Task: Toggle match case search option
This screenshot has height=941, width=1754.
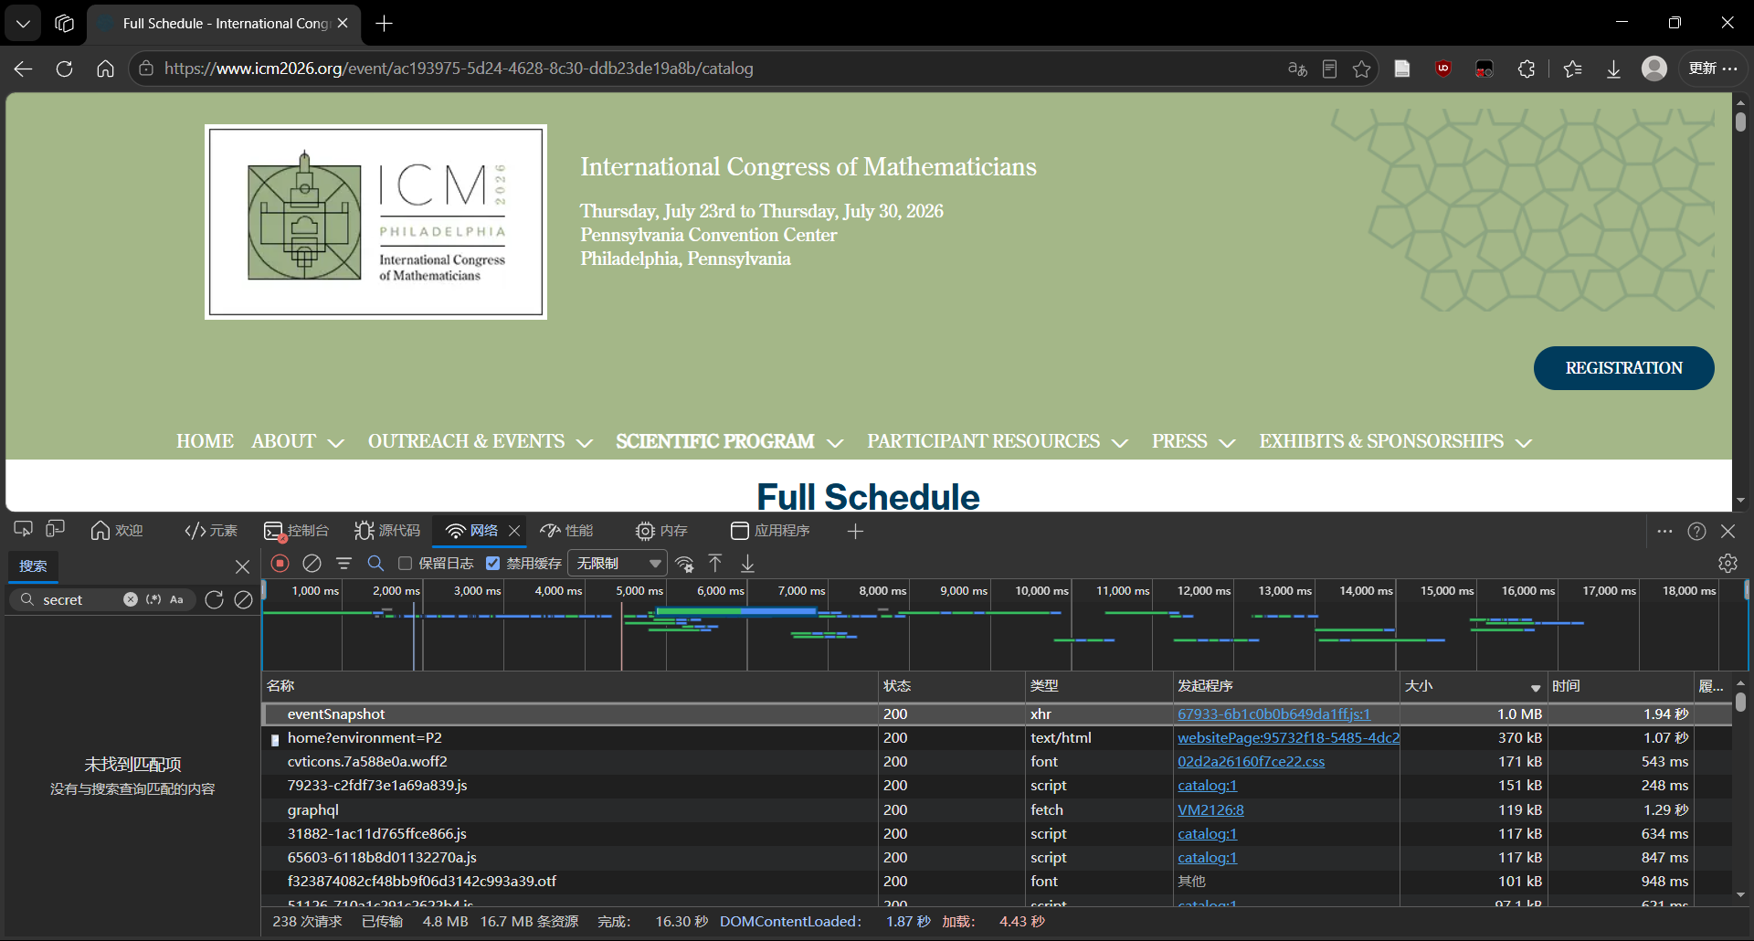Action: pos(177,599)
